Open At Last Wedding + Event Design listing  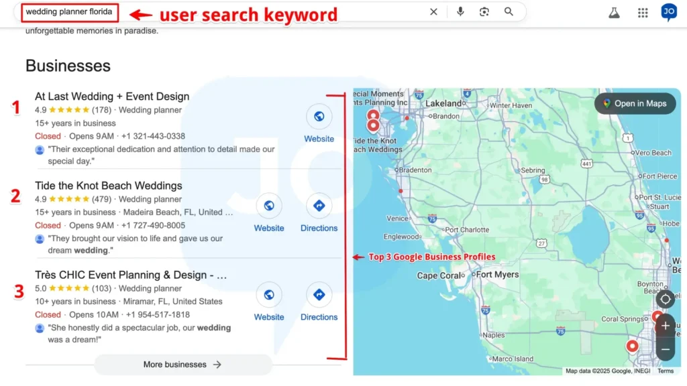[112, 96]
